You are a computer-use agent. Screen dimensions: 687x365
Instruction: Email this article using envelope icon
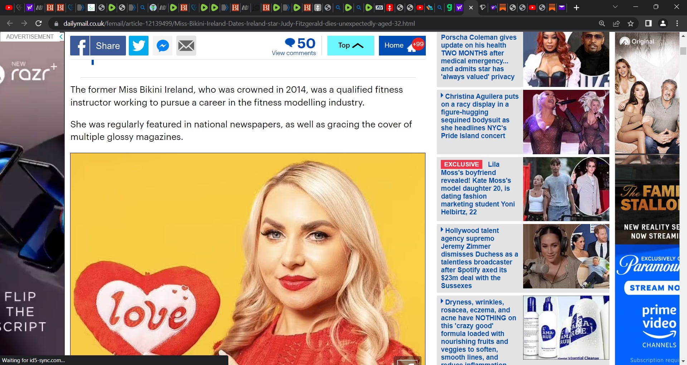click(x=186, y=45)
